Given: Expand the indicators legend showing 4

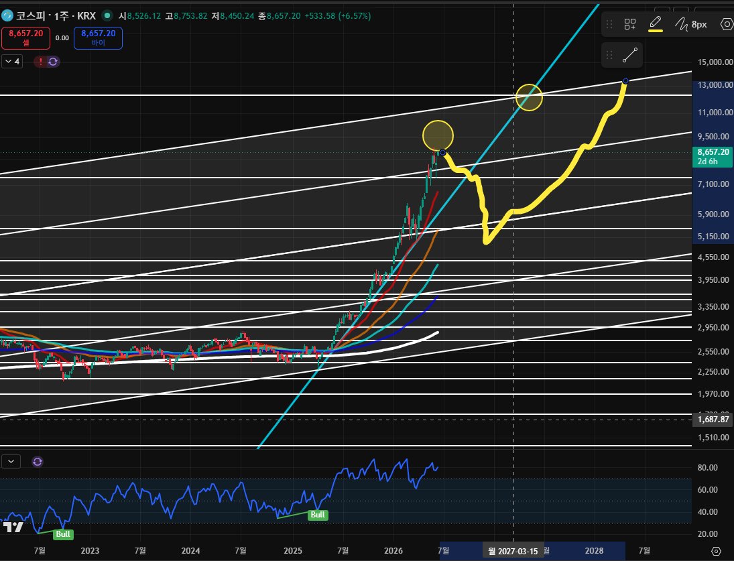Looking at the screenshot, I should (x=13, y=62).
